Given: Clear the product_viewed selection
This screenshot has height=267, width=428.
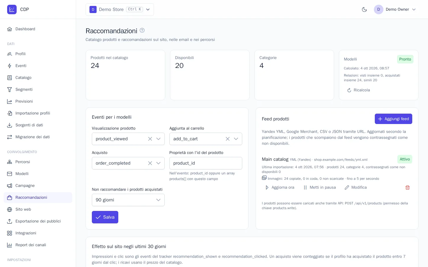Looking at the screenshot, I should pos(150,139).
